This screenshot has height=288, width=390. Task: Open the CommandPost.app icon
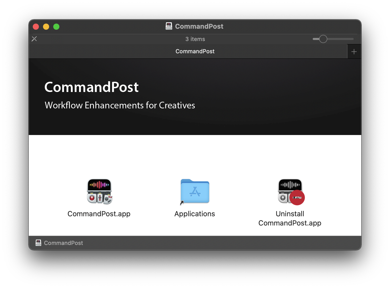tap(100, 191)
